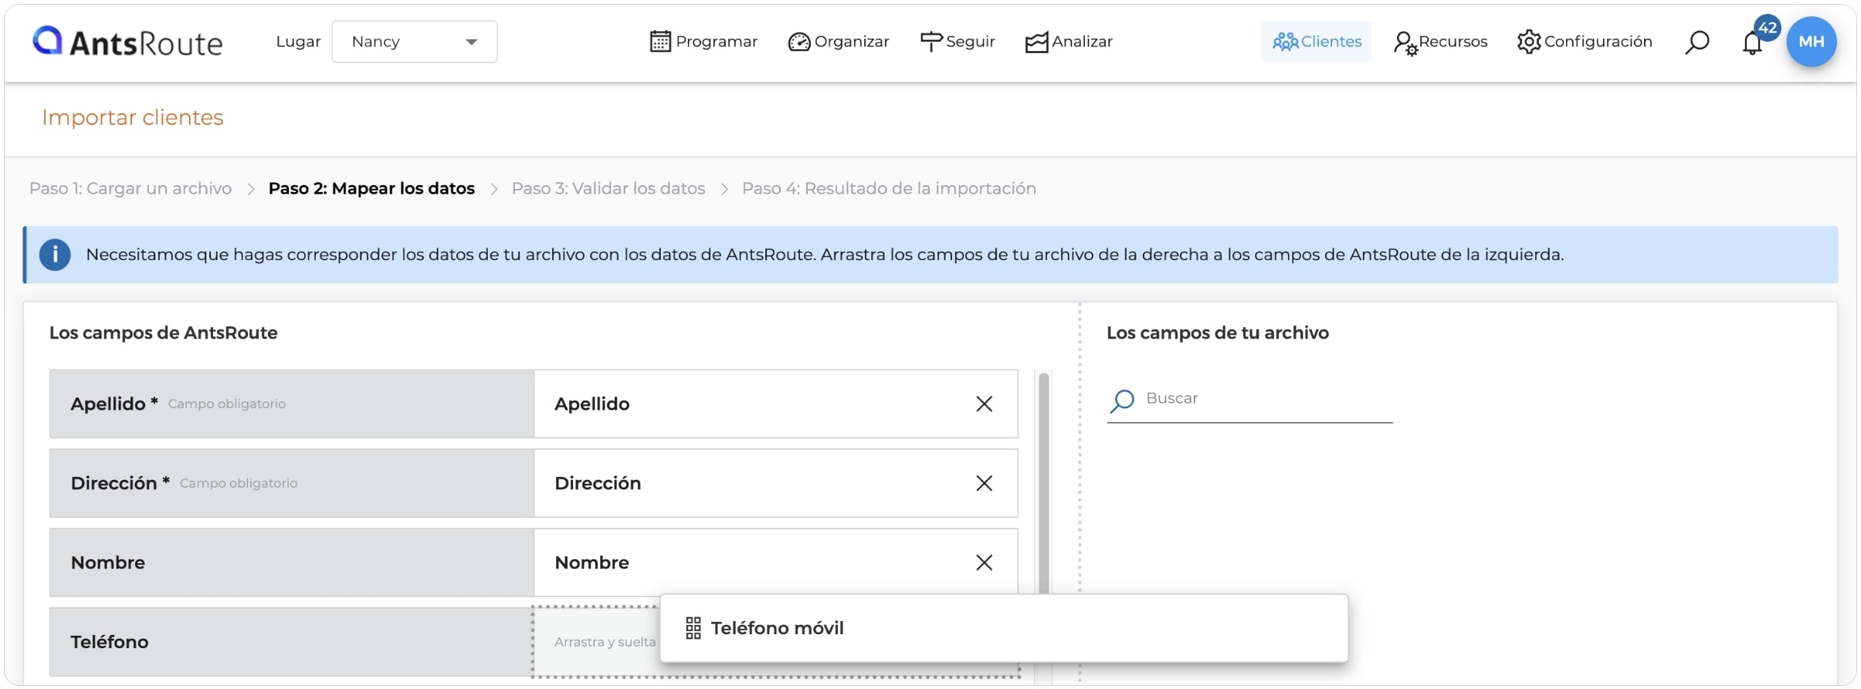Click the Lugar label
Image resolution: width=1861 pixels, height=689 pixels.
click(x=298, y=42)
